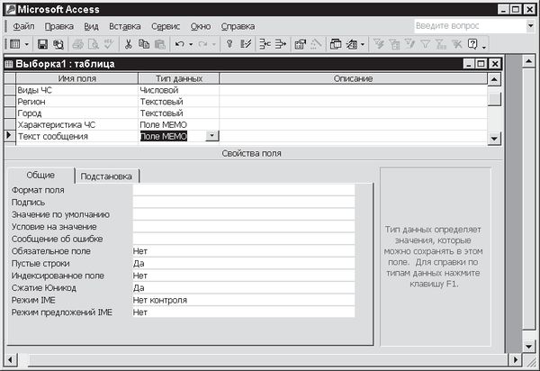Open the 'Введите вопрос' help dropdown arrow
The width and height of the screenshot is (540, 371).
529,26
